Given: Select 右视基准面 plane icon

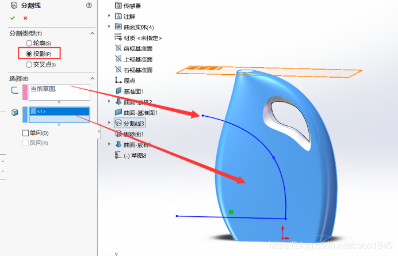Looking at the screenshot, I should pos(118,70).
